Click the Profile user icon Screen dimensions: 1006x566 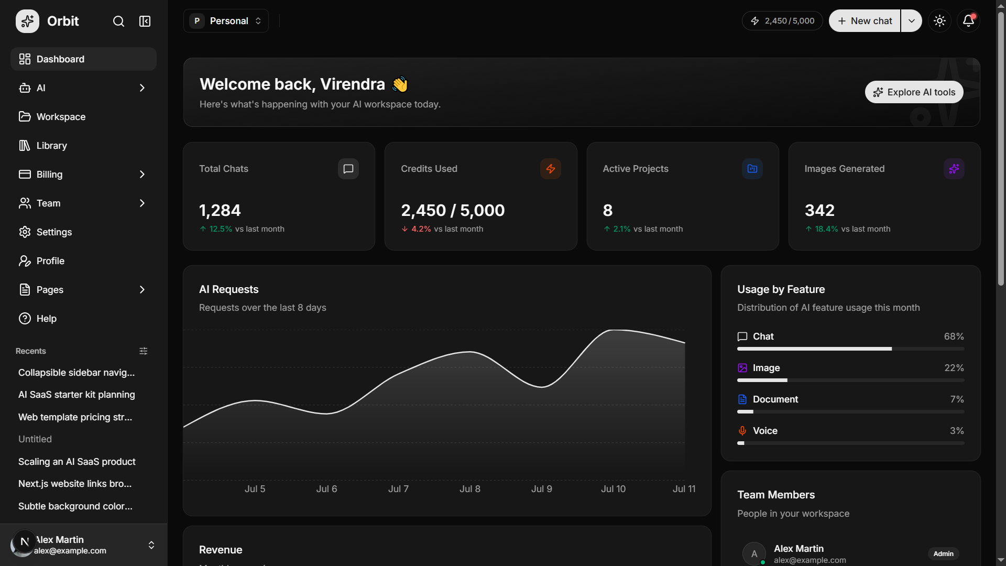[25, 261]
